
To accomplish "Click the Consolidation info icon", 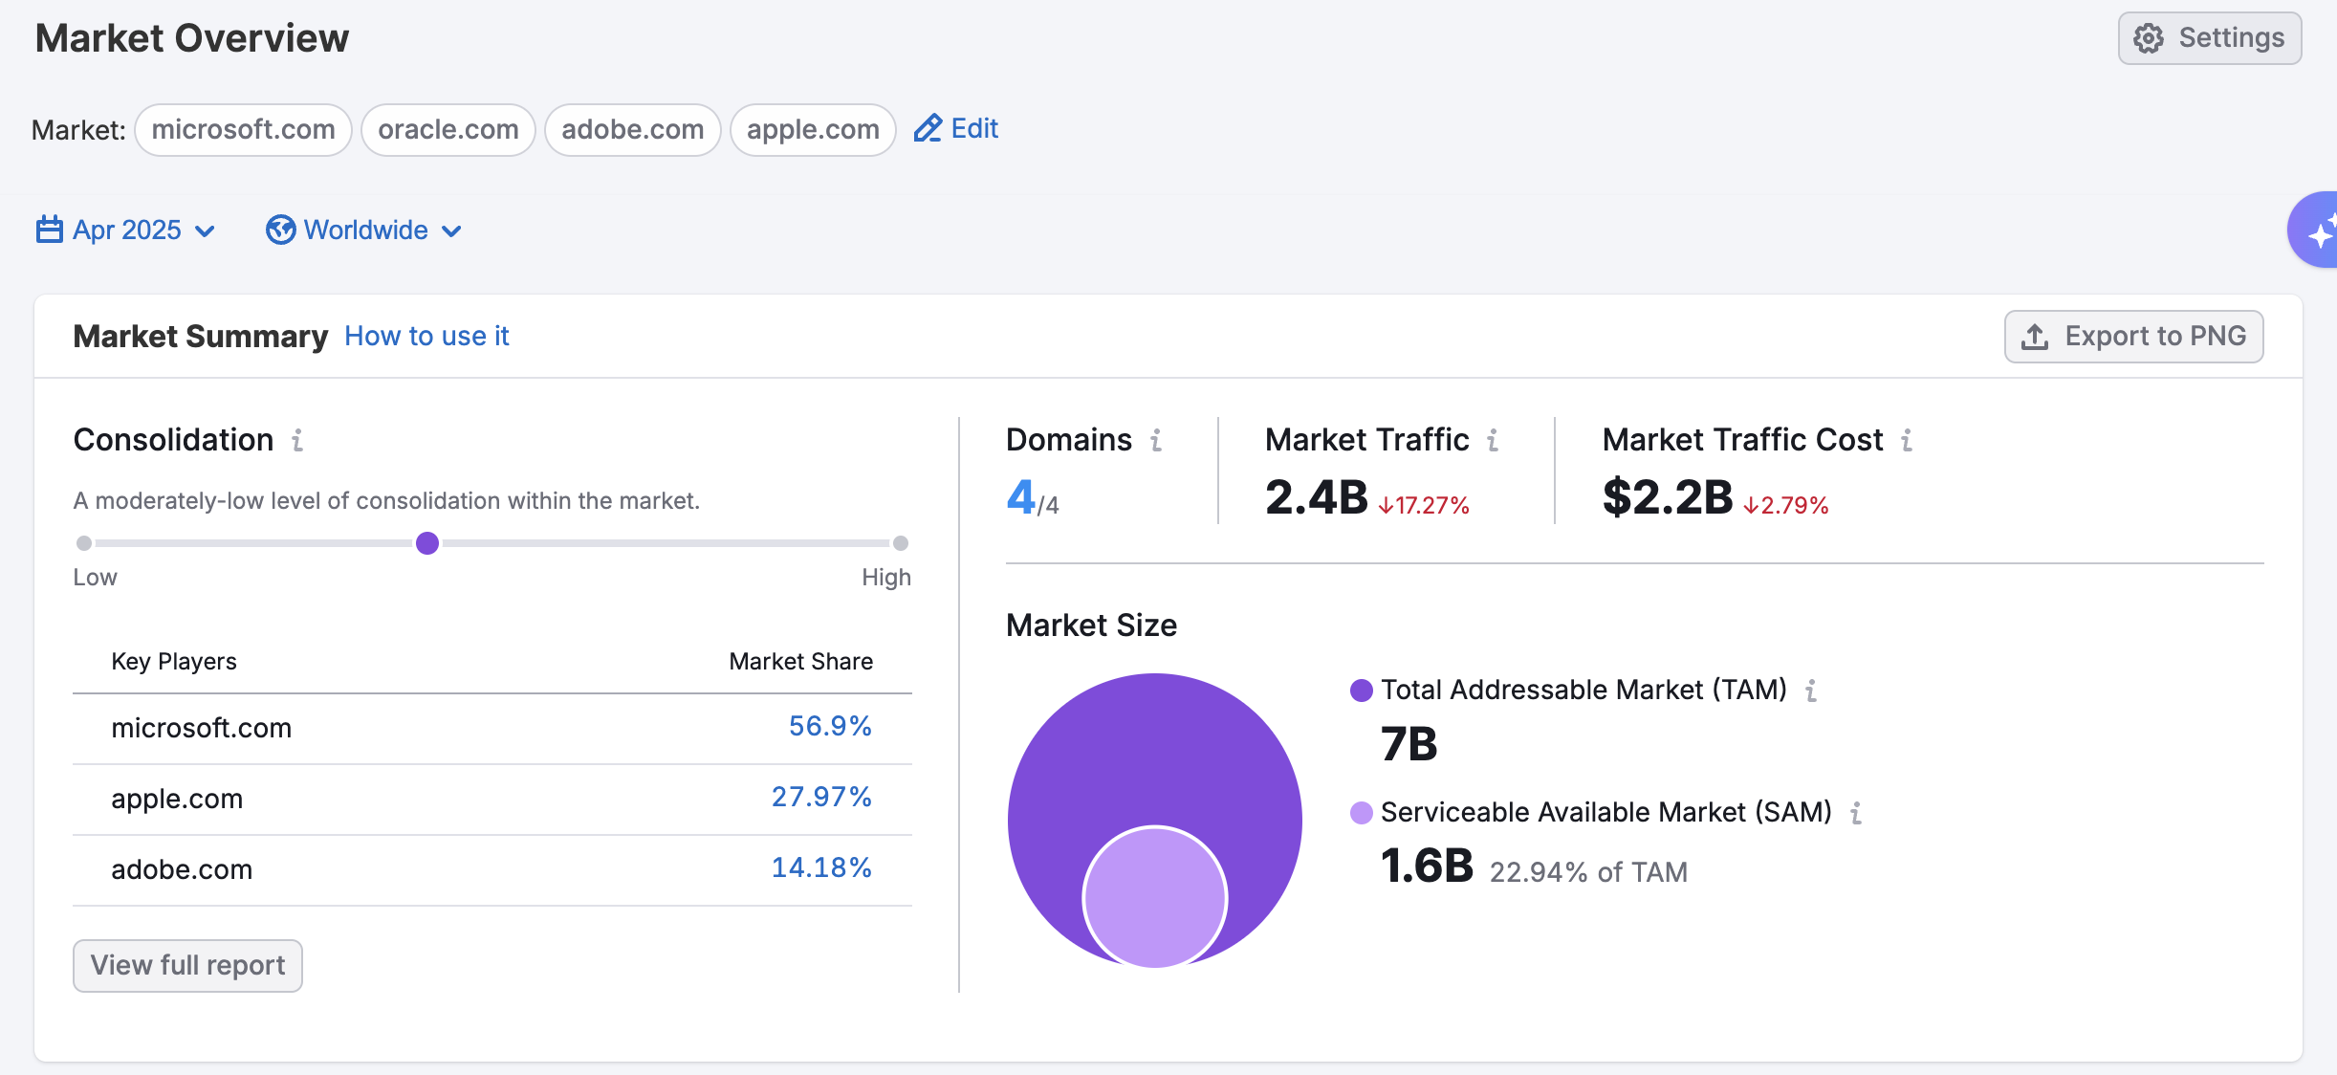I will [x=297, y=440].
